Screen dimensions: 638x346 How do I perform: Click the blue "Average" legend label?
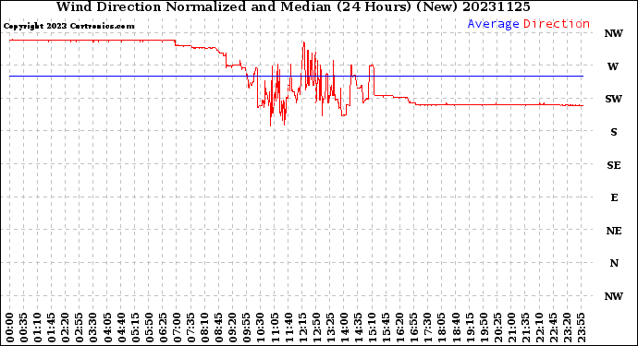(x=493, y=24)
